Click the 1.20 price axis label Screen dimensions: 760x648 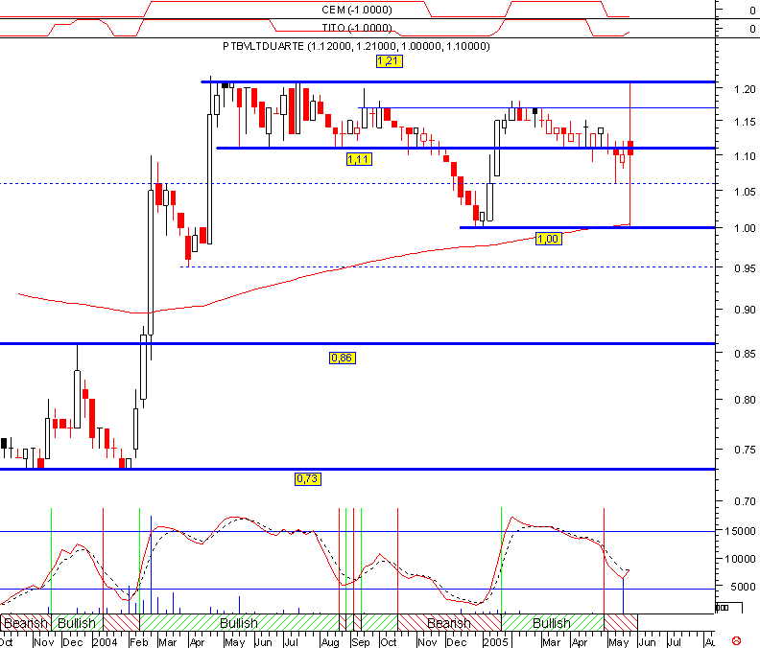tap(745, 89)
